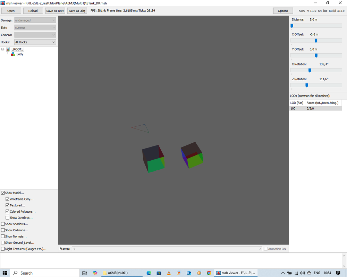
Task: Open Task View on the taskbar
Action: [x=84, y=273]
